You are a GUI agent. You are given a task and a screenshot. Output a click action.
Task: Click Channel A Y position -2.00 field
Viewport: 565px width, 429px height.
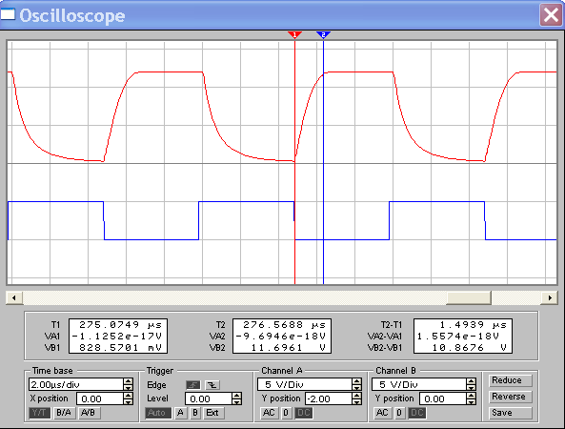(329, 398)
